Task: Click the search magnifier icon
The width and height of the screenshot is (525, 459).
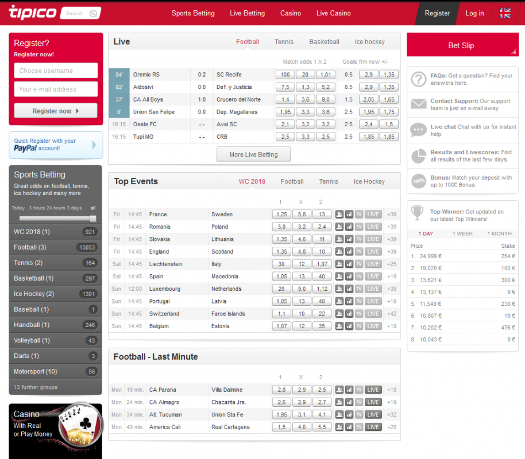Action: tap(94, 13)
